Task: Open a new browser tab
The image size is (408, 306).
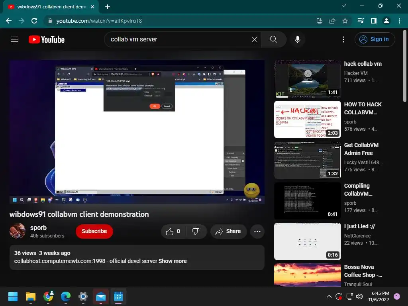Action: point(108,7)
